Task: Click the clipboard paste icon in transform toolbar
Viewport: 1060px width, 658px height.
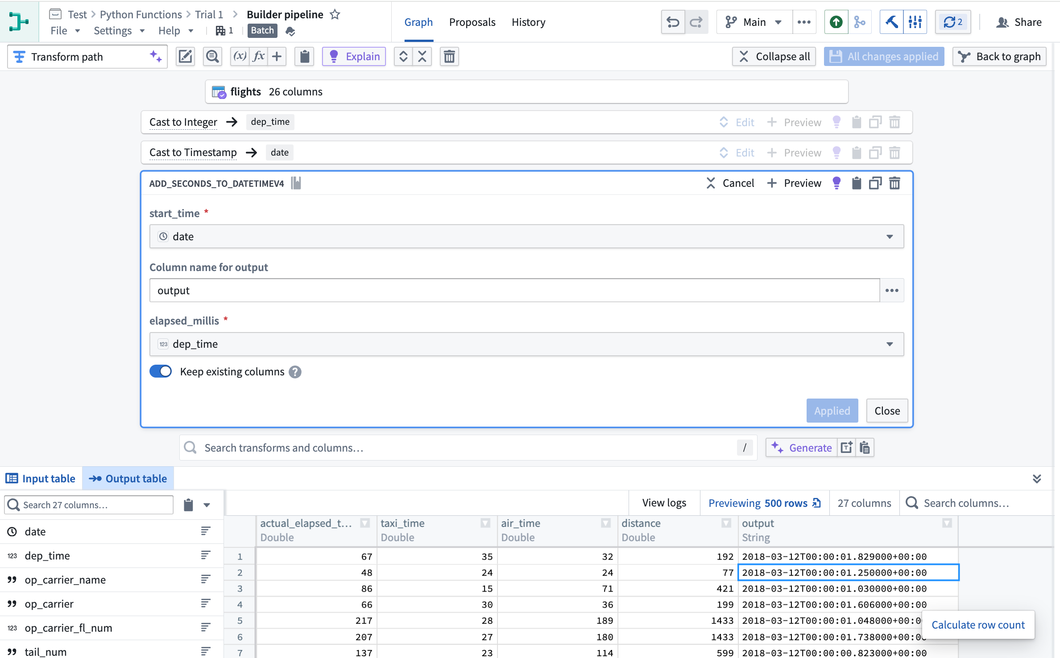Action: click(305, 57)
